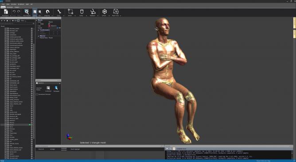Image resolution: width=296 pixels, height=162 pixels.
Task: Click the Mesh From polygon icon
Action: tap(116, 11)
